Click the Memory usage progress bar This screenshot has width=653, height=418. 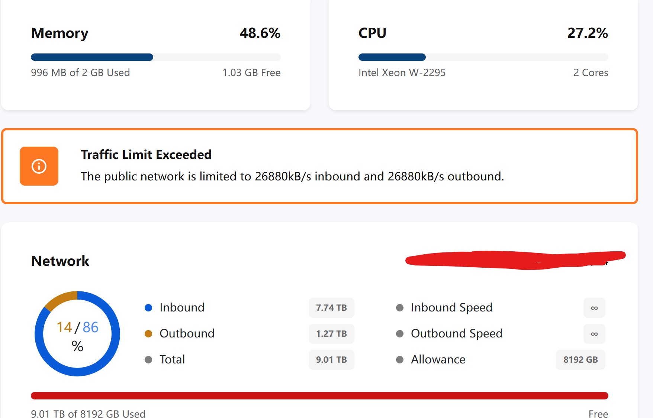click(155, 57)
